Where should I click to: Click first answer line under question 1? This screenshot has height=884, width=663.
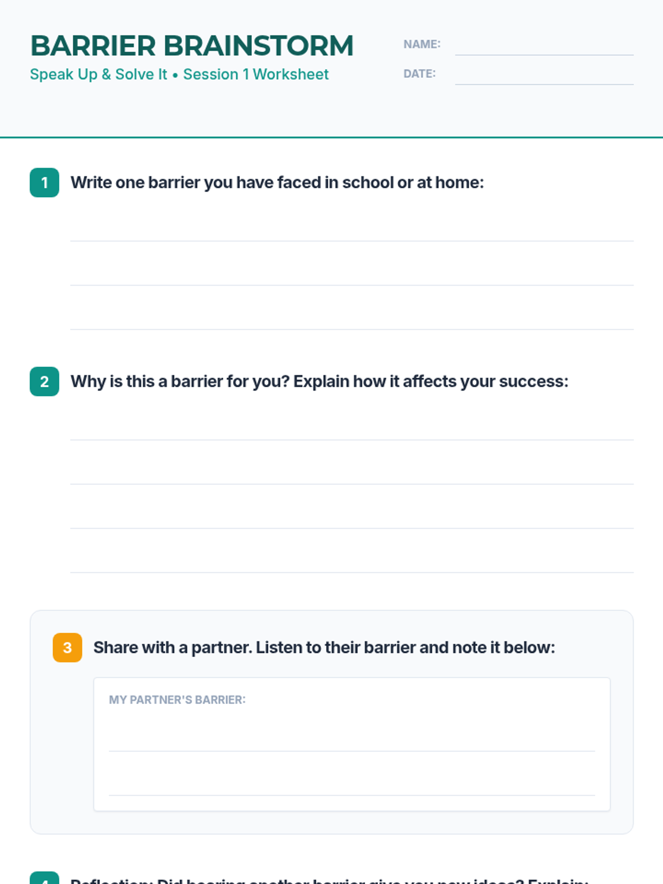tap(351, 232)
